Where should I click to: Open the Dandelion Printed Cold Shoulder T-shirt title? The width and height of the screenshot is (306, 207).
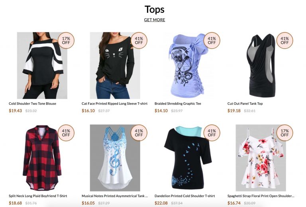pos(184,196)
